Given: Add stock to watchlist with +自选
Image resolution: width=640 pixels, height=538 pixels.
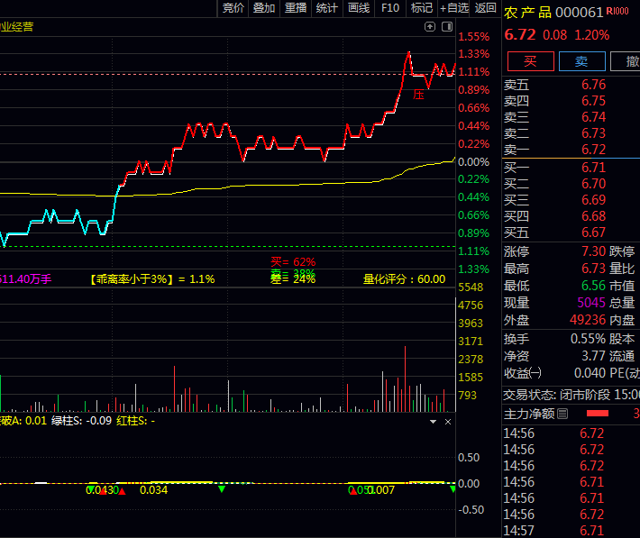Looking at the screenshot, I should (x=454, y=8).
